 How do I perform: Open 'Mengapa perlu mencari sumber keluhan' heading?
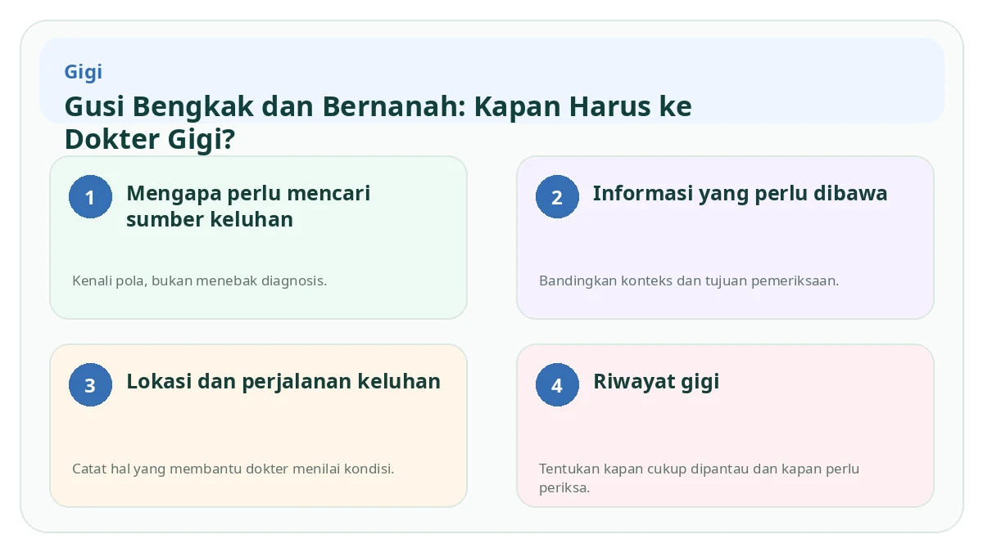tap(248, 206)
